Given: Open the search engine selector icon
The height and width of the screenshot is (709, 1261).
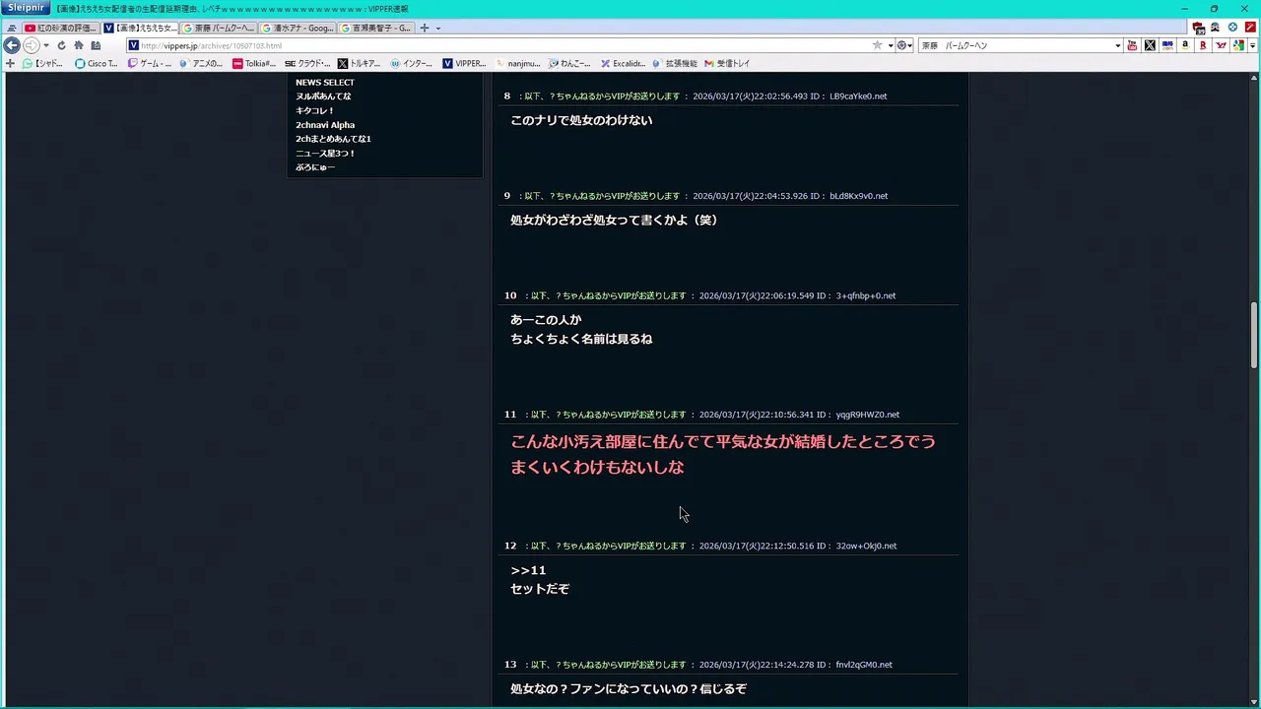Looking at the screenshot, I should coord(902,45).
